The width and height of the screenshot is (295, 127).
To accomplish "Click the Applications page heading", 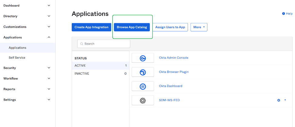I will click(x=90, y=14).
